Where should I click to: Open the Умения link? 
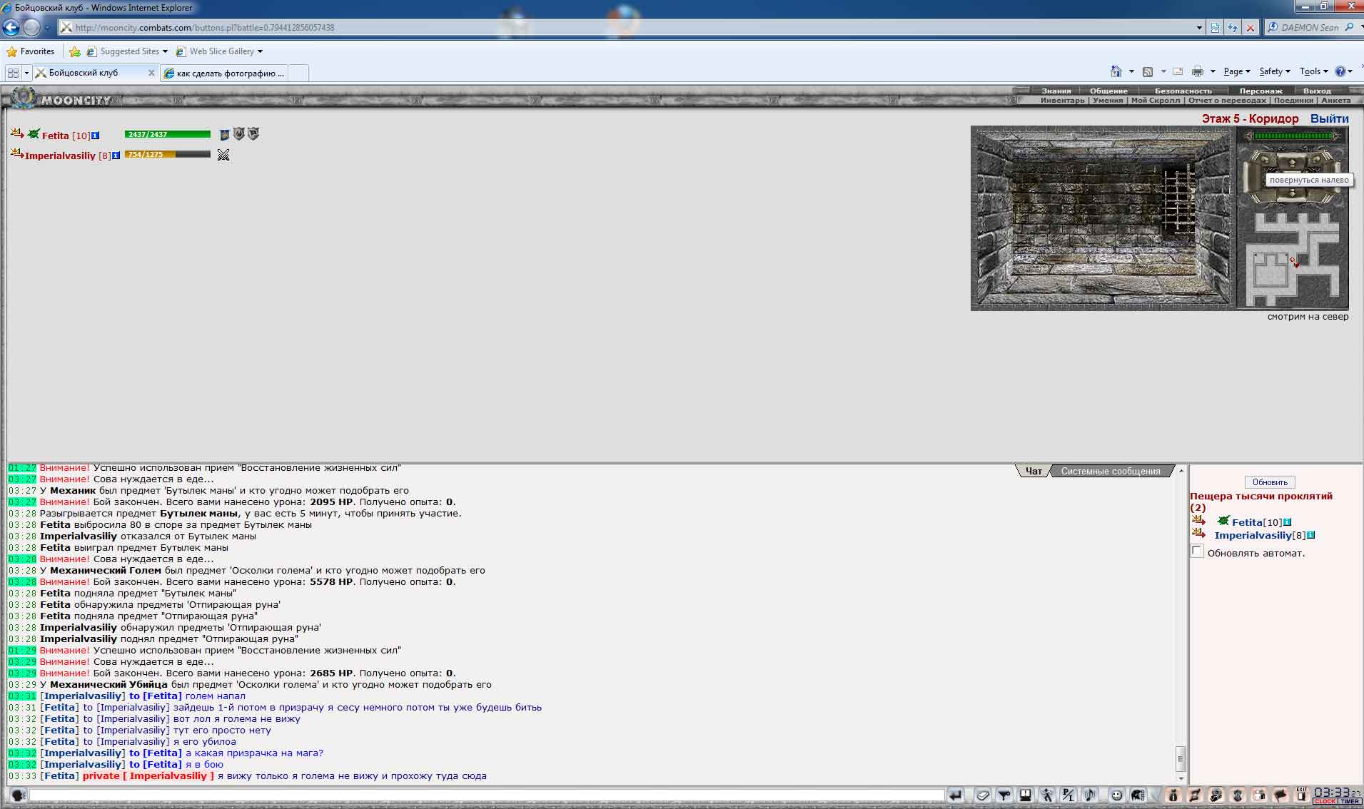1108,101
